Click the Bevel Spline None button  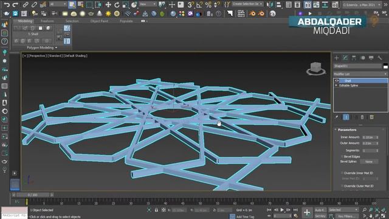point(369,162)
